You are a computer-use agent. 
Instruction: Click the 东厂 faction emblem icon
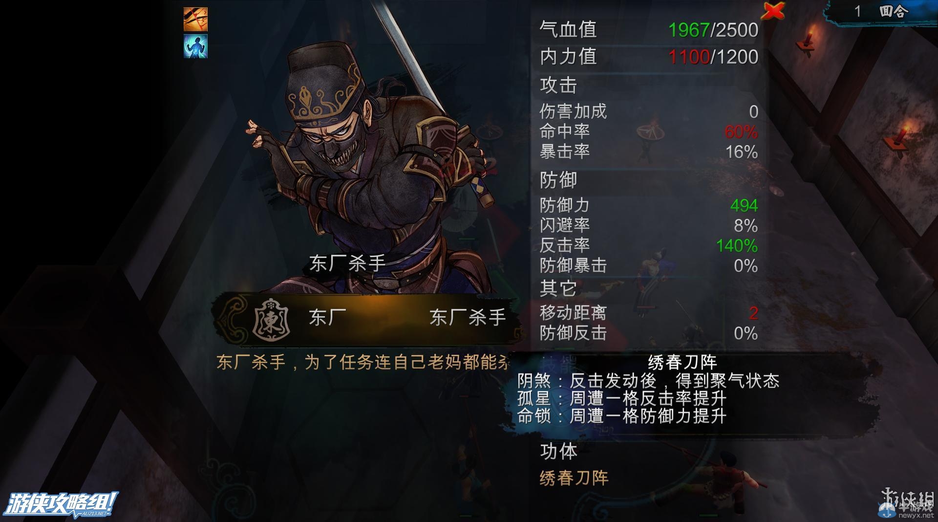271,320
